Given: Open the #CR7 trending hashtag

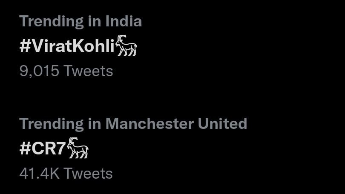Looking at the screenshot, I should (43, 149).
